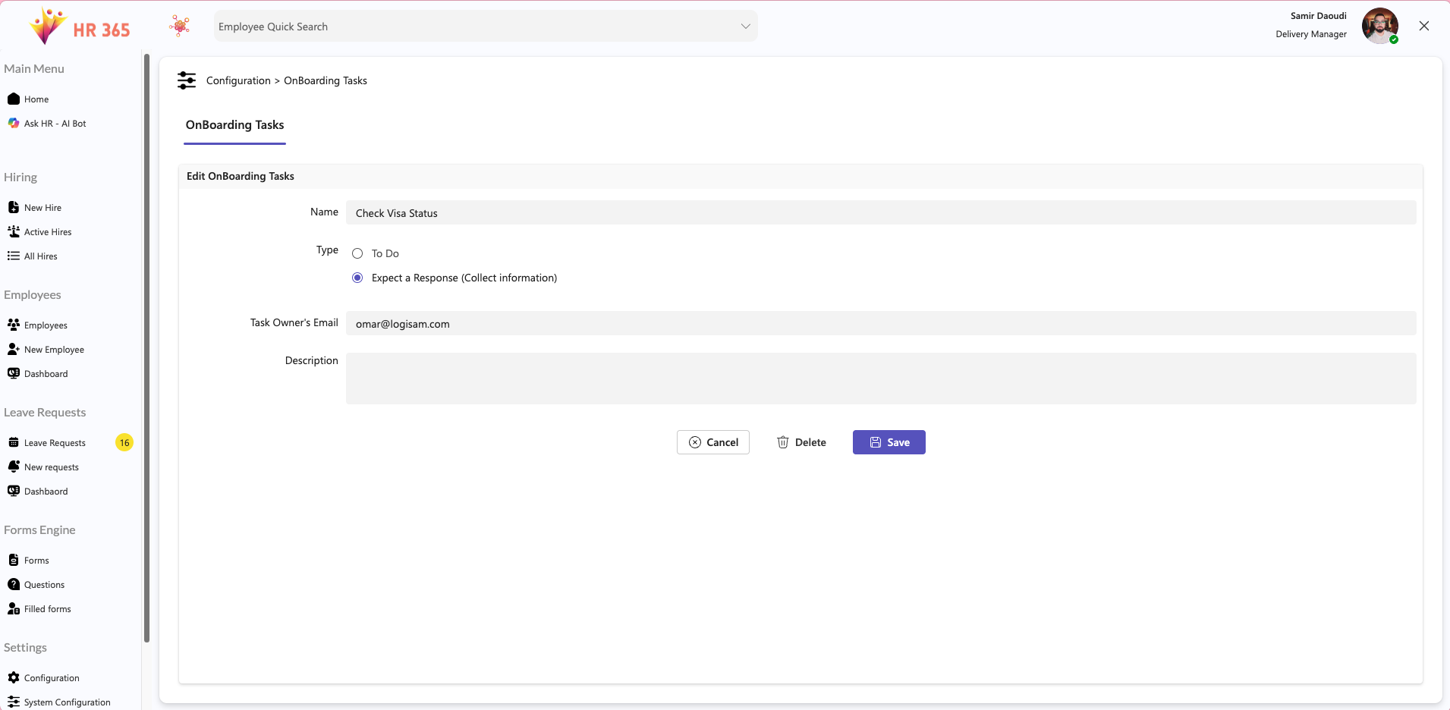Open the Questions section
The width and height of the screenshot is (1450, 710).
click(x=43, y=584)
